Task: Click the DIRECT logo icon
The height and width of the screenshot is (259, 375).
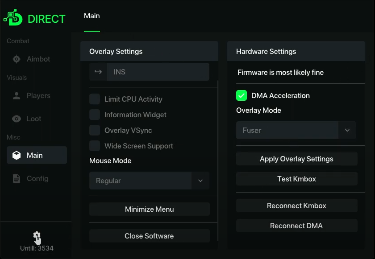Action: [13, 18]
